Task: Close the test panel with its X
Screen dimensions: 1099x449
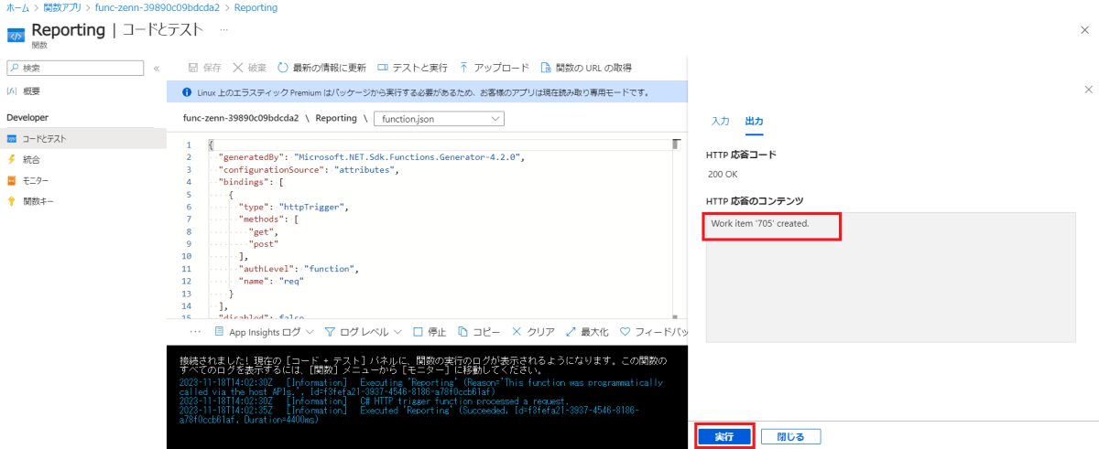Action: click(1088, 90)
